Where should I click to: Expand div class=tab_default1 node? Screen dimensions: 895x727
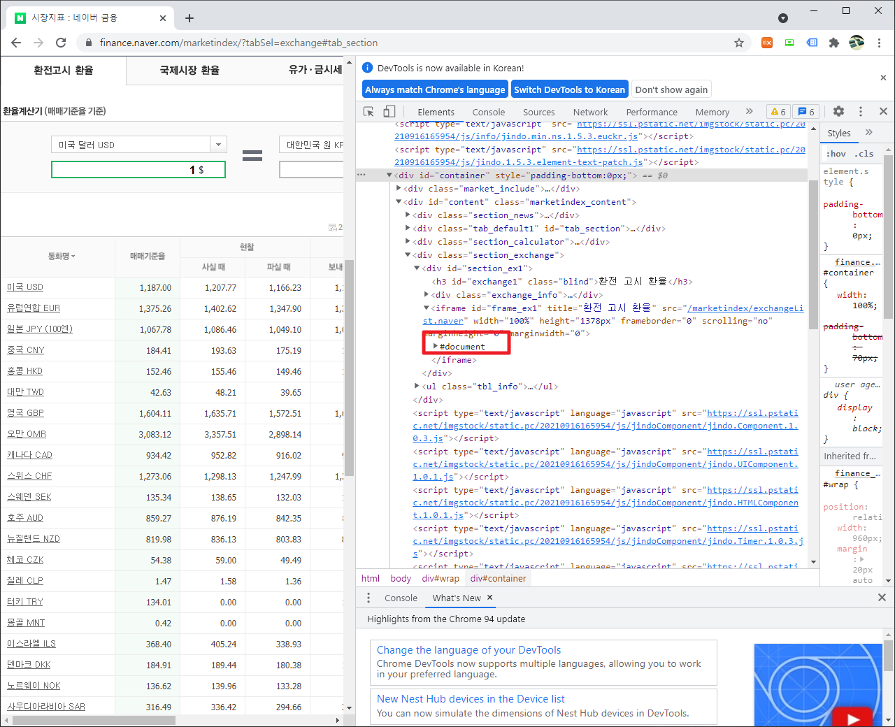click(408, 229)
